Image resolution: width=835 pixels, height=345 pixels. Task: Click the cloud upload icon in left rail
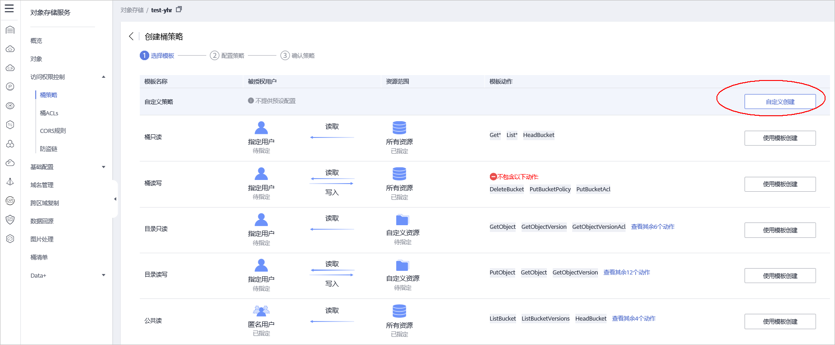tap(10, 49)
